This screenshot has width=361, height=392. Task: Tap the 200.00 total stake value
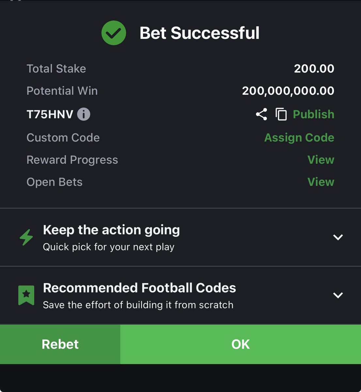click(x=314, y=69)
